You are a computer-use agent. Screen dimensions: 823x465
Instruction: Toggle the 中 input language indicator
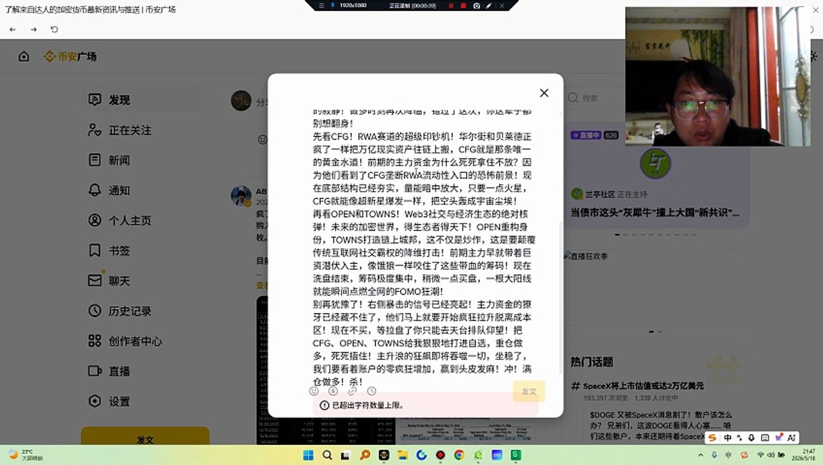[x=728, y=437]
